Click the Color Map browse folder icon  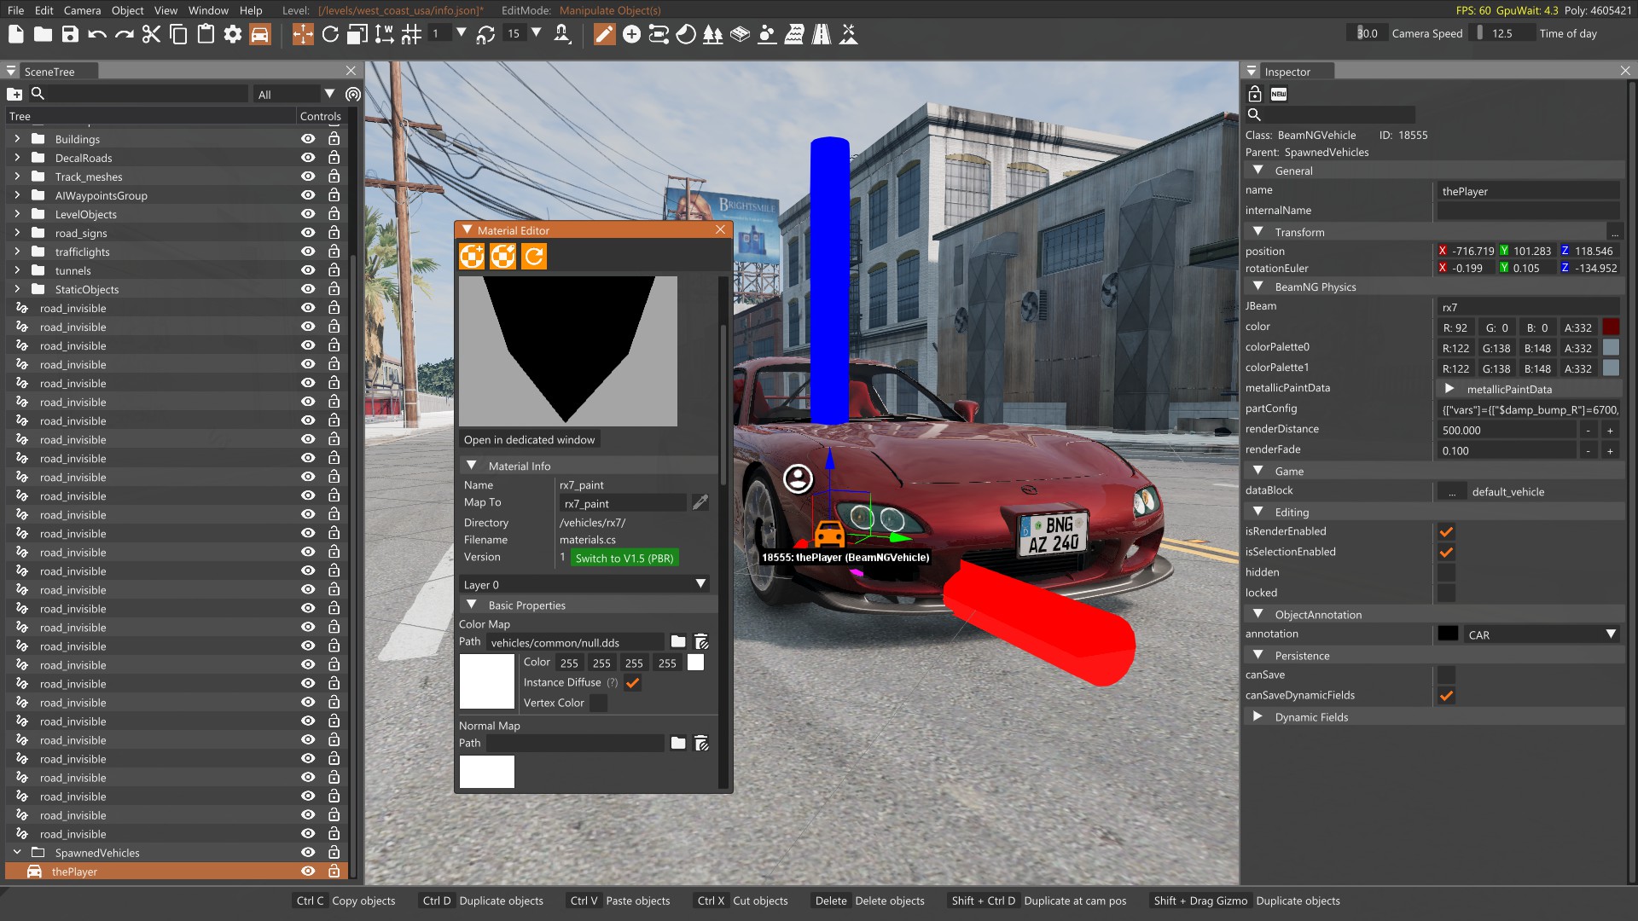pyautogui.click(x=678, y=641)
